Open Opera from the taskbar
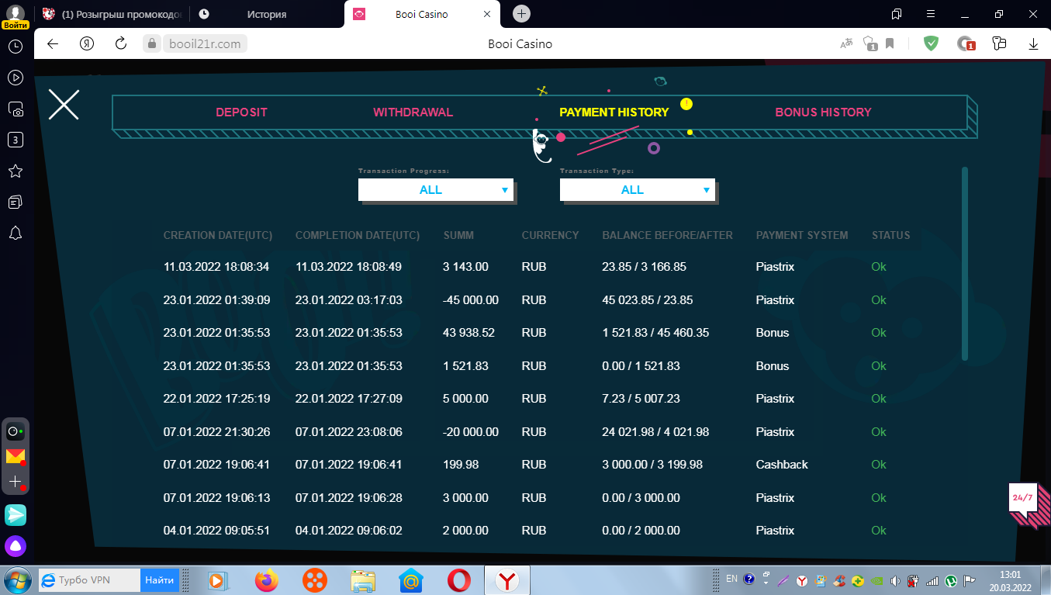 tap(459, 580)
